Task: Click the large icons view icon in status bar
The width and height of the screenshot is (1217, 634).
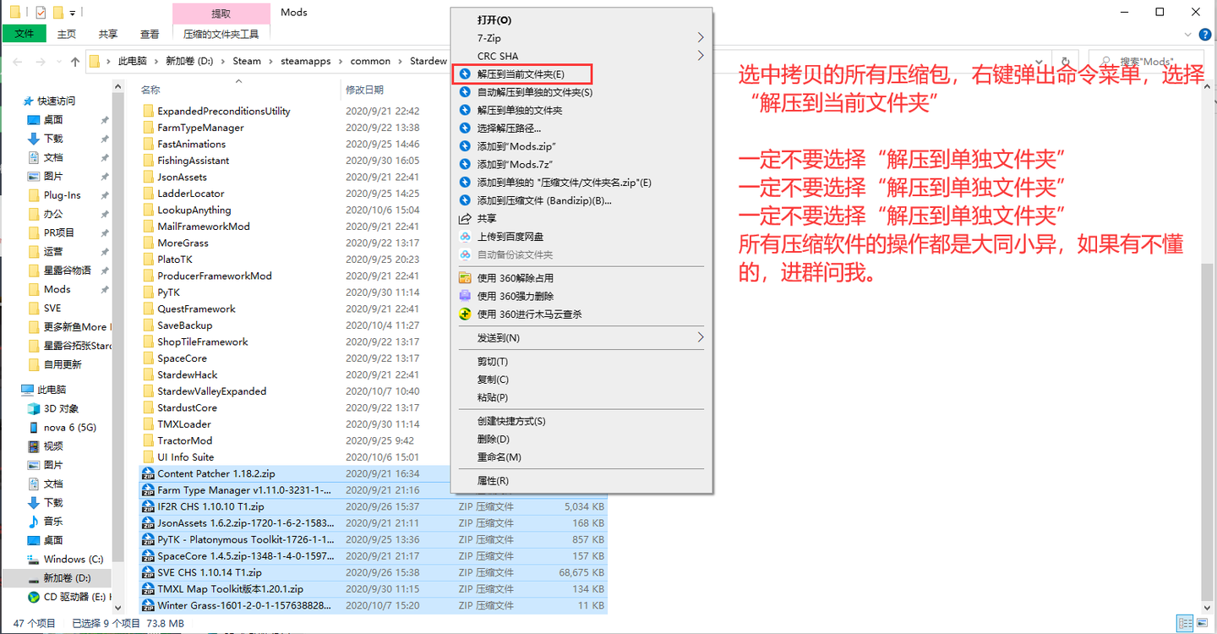Action: [1203, 624]
